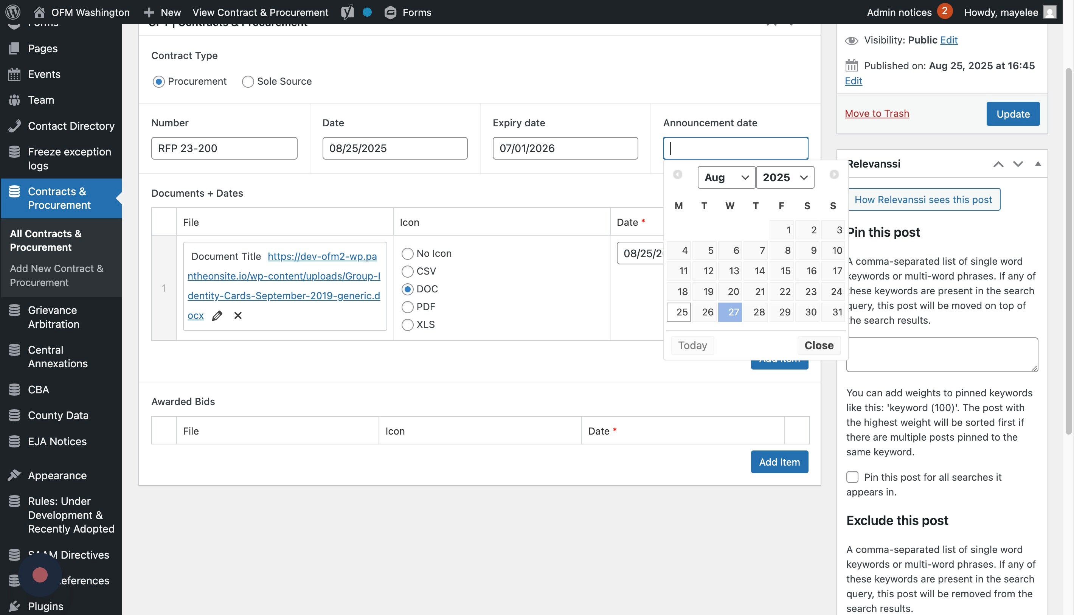The height and width of the screenshot is (615, 1074).
Task: Open Events from sidebar calendar icon
Action: coord(14,75)
